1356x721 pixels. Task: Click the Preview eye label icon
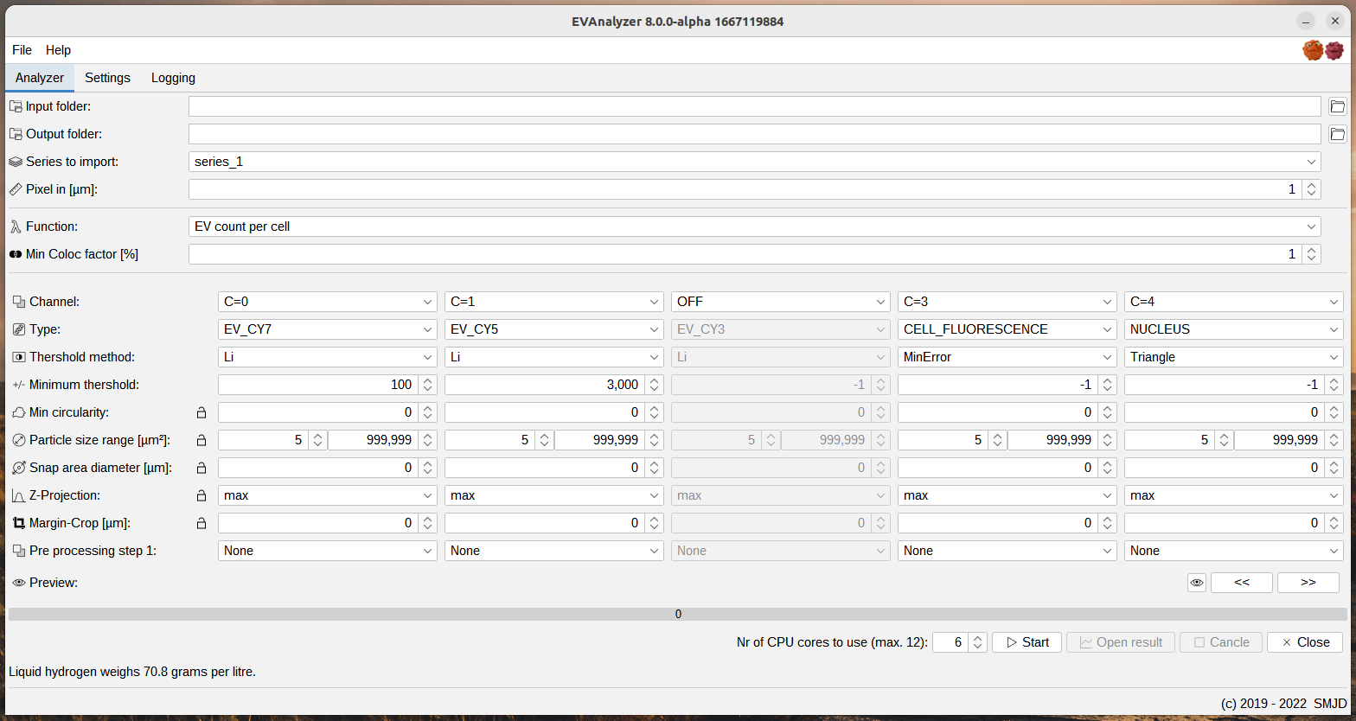[19, 583]
